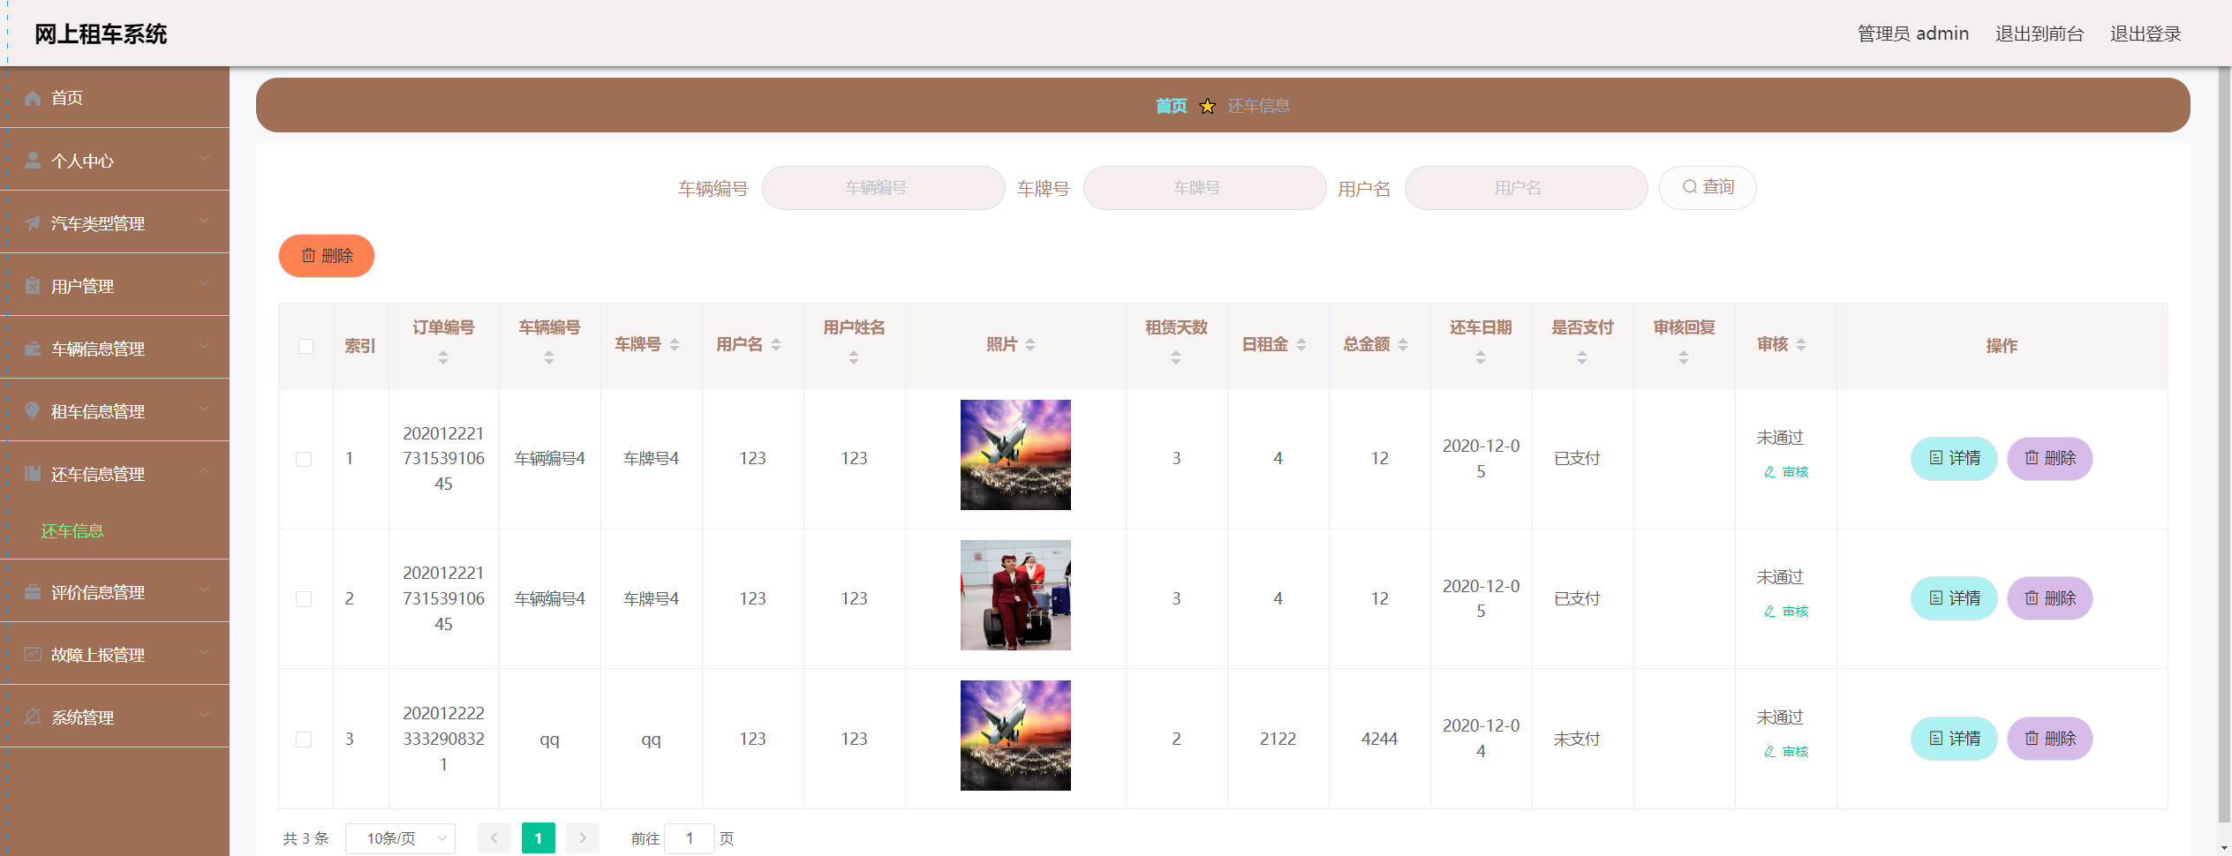Sort by 订单编号 using its sort arrows

[x=443, y=357]
